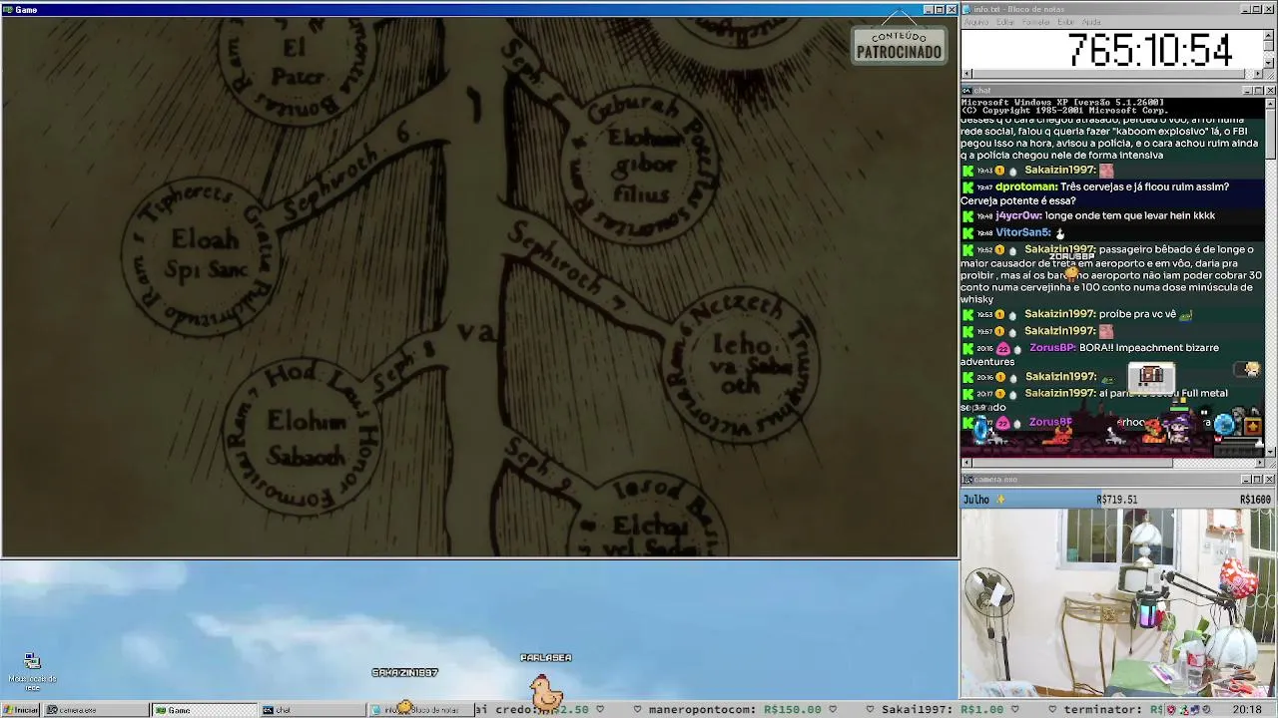Click the 765:10:54 timer text area
The image size is (1278, 718).
(x=1150, y=50)
